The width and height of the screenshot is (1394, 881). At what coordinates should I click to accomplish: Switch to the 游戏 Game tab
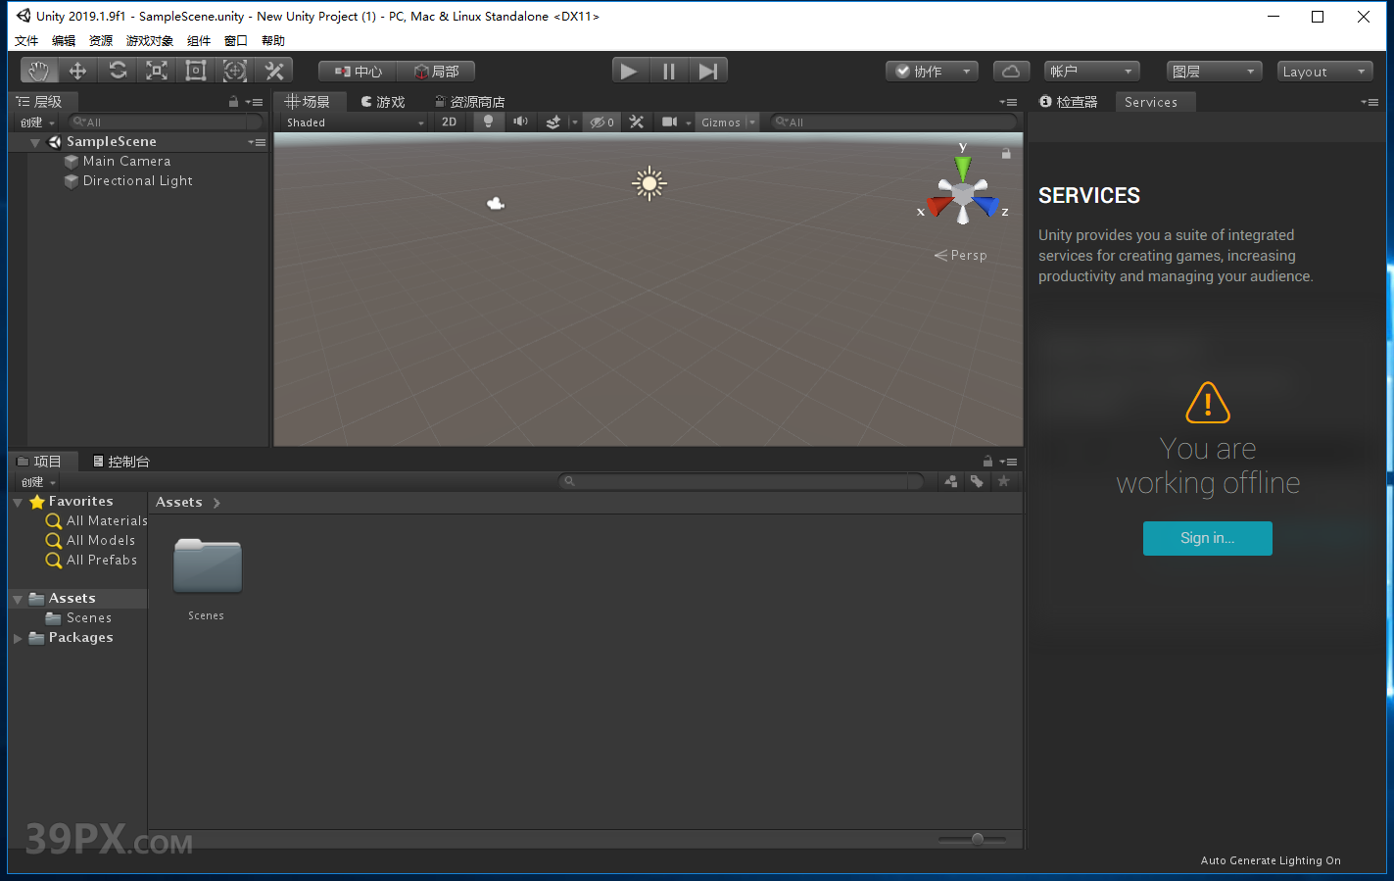point(383,102)
